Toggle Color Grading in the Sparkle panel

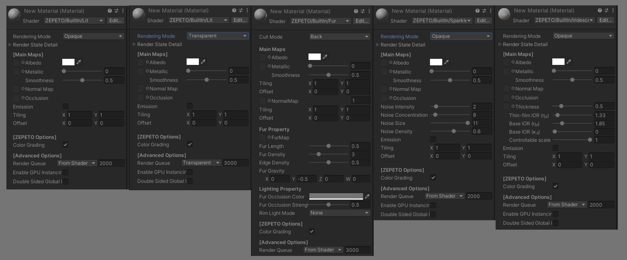[x=433, y=178]
